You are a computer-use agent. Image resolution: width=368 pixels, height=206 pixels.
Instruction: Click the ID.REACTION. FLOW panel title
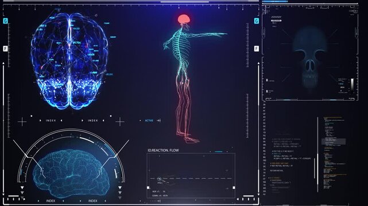[164, 150]
